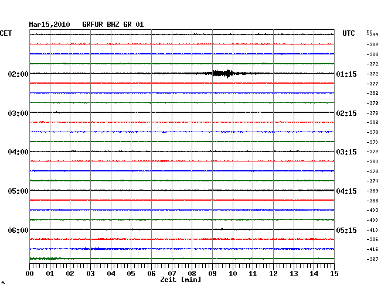
Task: Click the 06:00 CET time label
Action: pyautogui.click(x=18, y=230)
